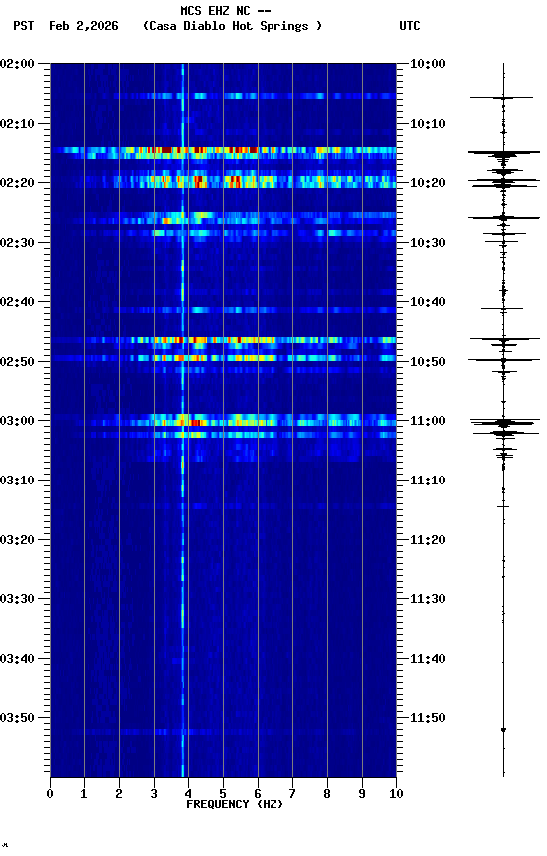Screen dimensions: 547x856
Task: Click the '02:10' PST time label
Action: tap(17, 124)
